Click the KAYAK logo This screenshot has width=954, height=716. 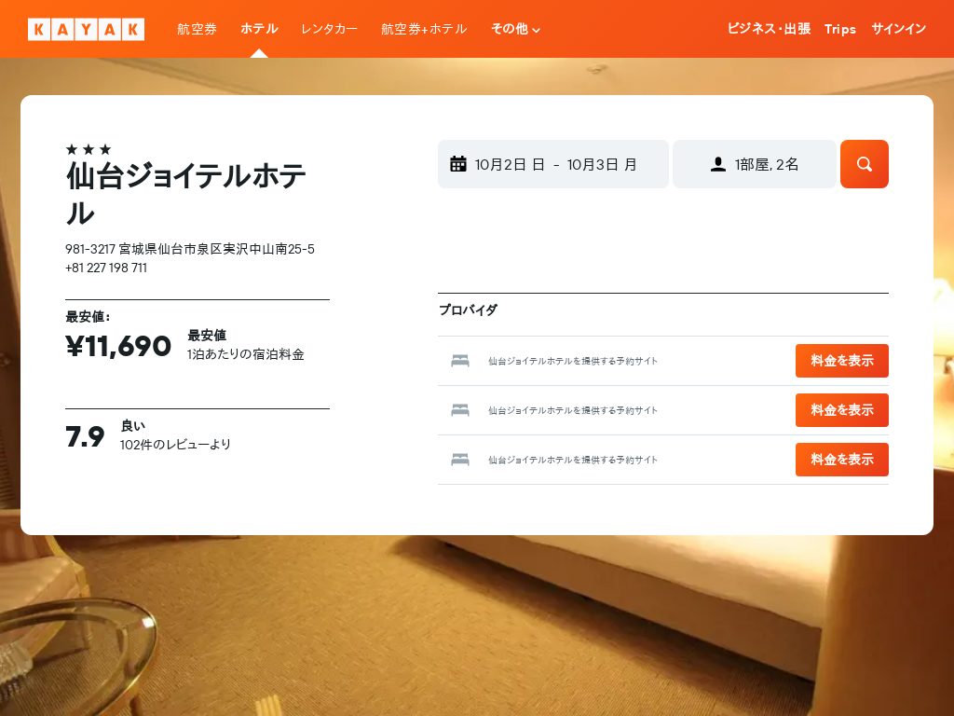86,29
